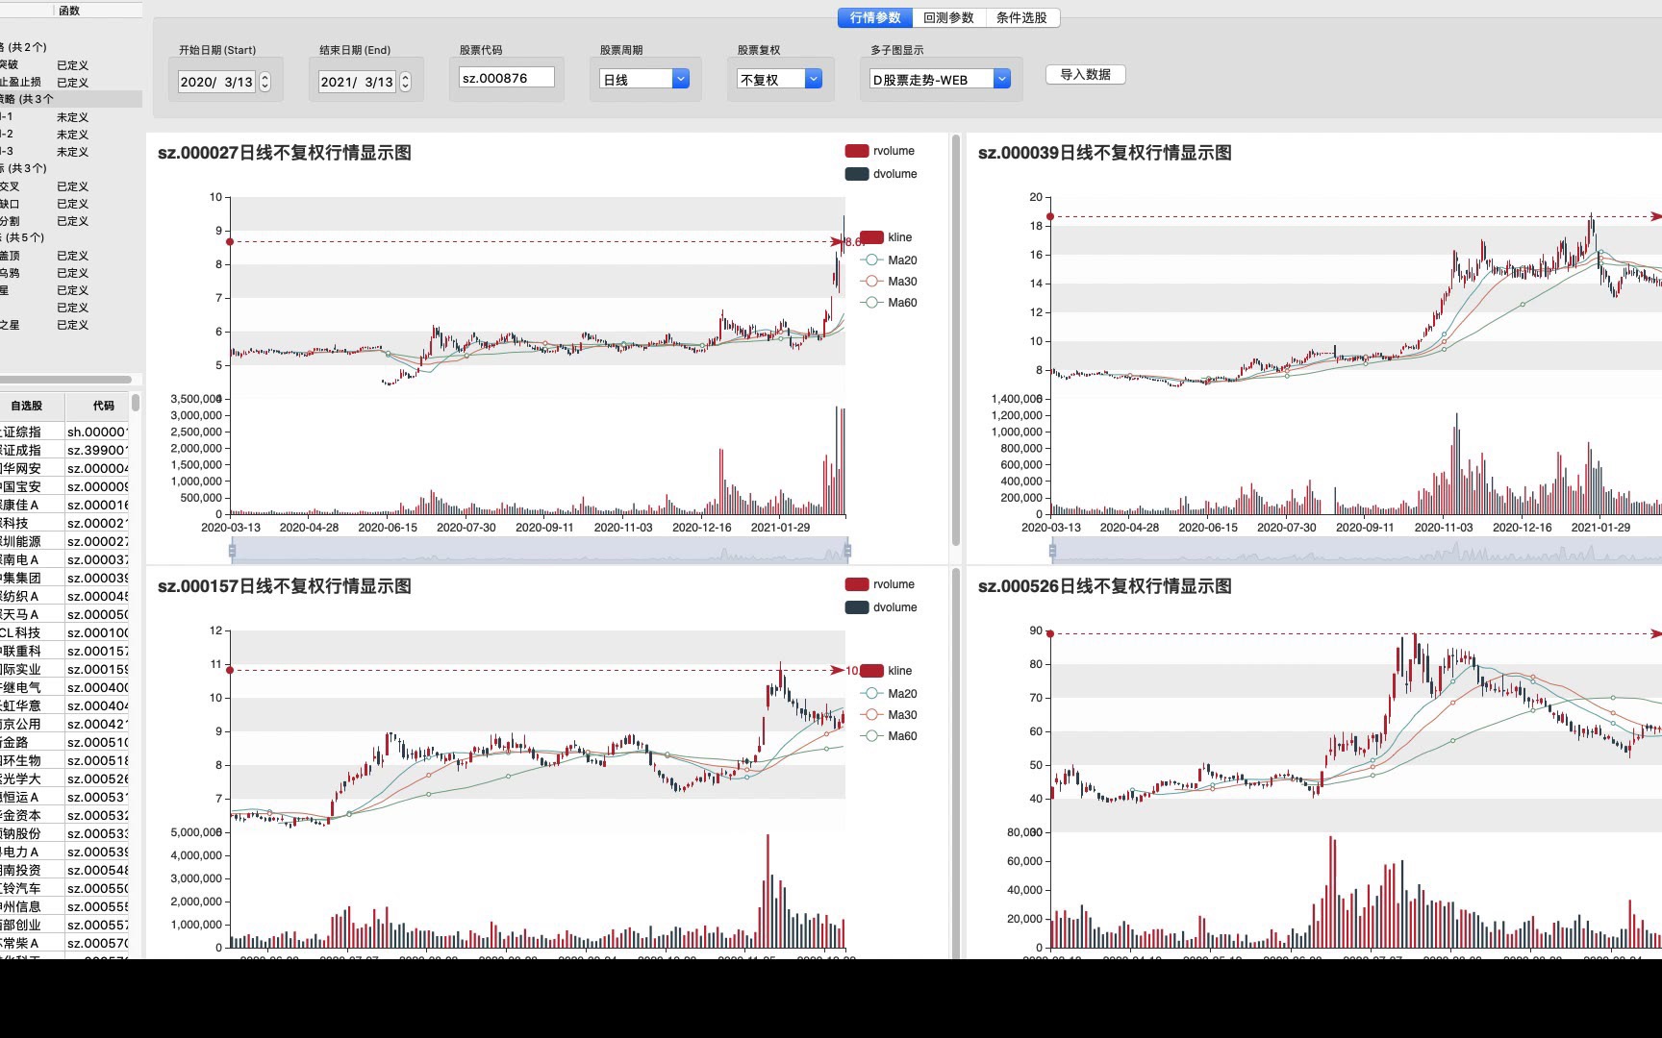Select 集集团 sz.000039 row
The width and height of the screenshot is (1662, 1038).
click(64, 578)
